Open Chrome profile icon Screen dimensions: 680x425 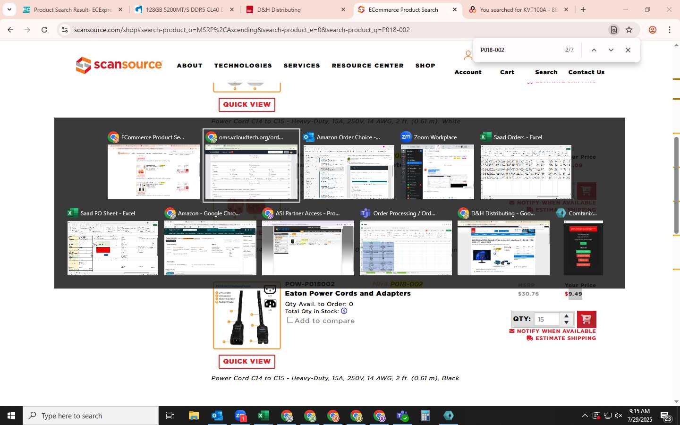coord(653,30)
